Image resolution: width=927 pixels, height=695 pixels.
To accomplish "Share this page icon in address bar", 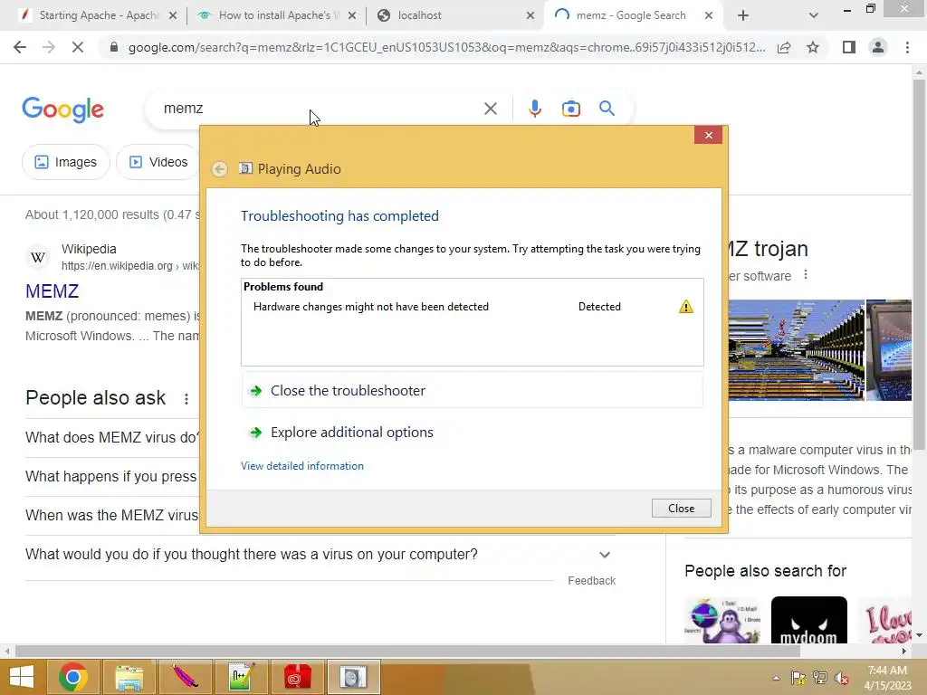I will coord(784,47).
